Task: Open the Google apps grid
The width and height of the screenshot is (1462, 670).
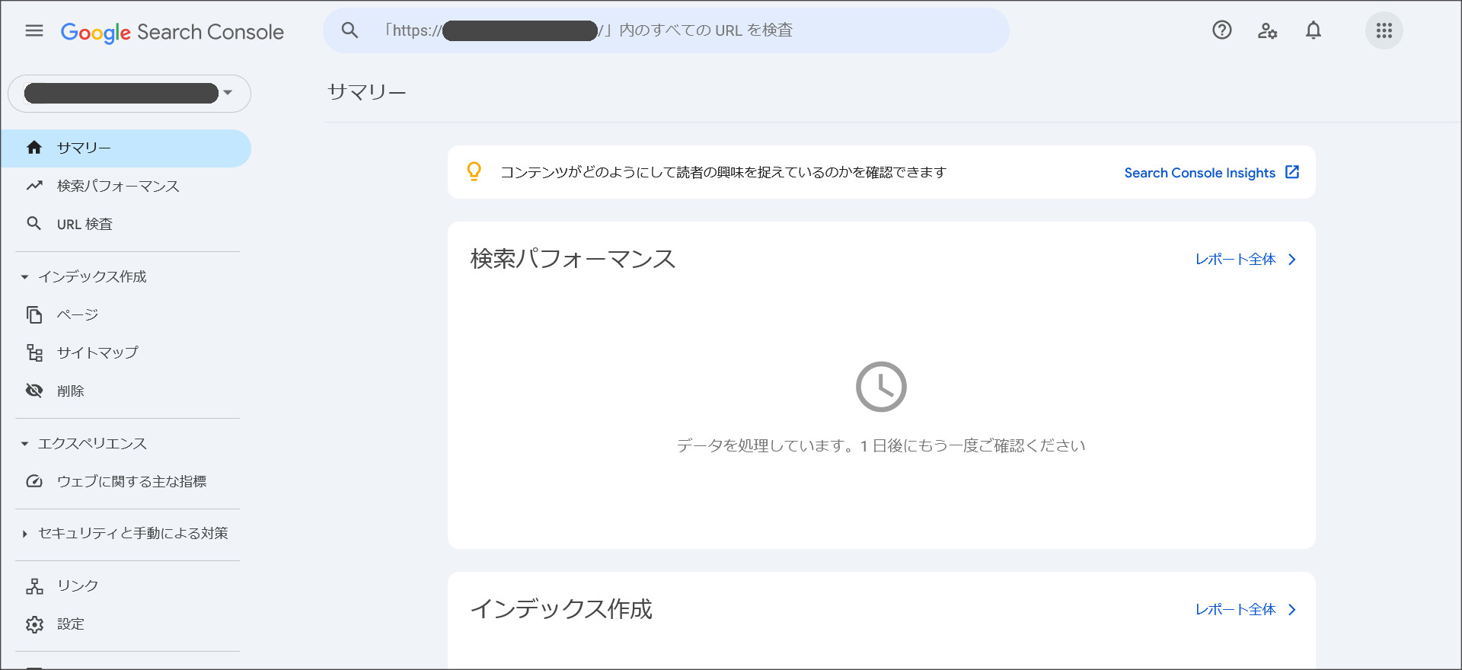Action: (x=1385, y=30)
